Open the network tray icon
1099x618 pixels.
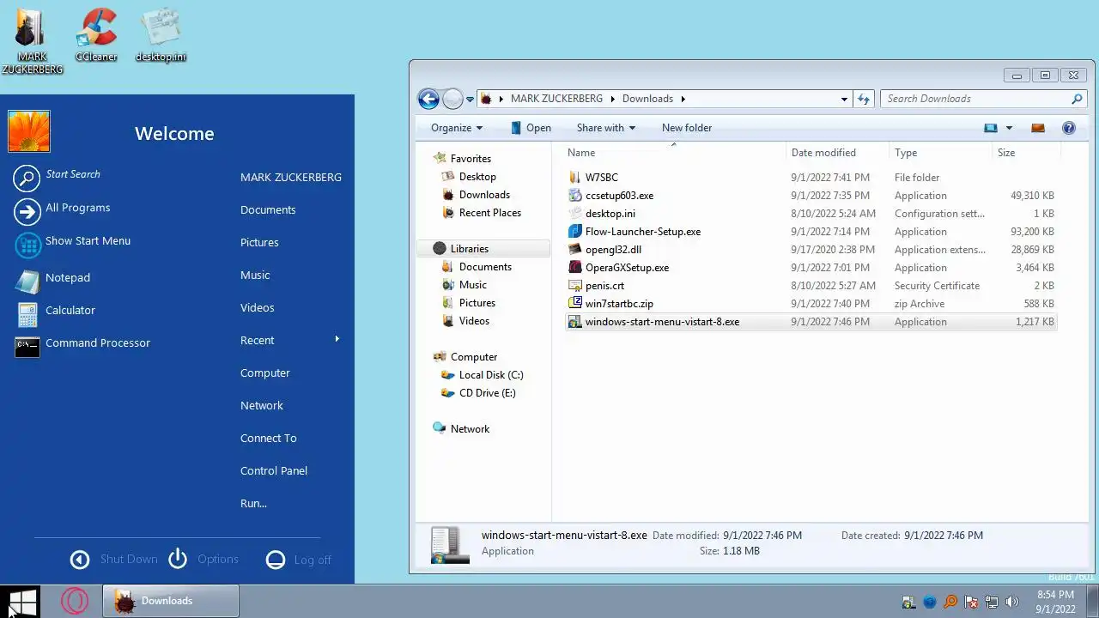pyautogui.click(x=992, y=603)
